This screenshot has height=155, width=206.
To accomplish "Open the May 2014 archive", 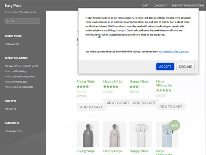I will [10, 109].
